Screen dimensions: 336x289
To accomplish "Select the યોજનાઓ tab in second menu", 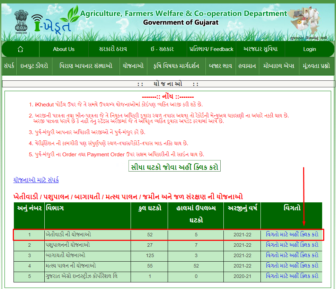I will [133, 66].
